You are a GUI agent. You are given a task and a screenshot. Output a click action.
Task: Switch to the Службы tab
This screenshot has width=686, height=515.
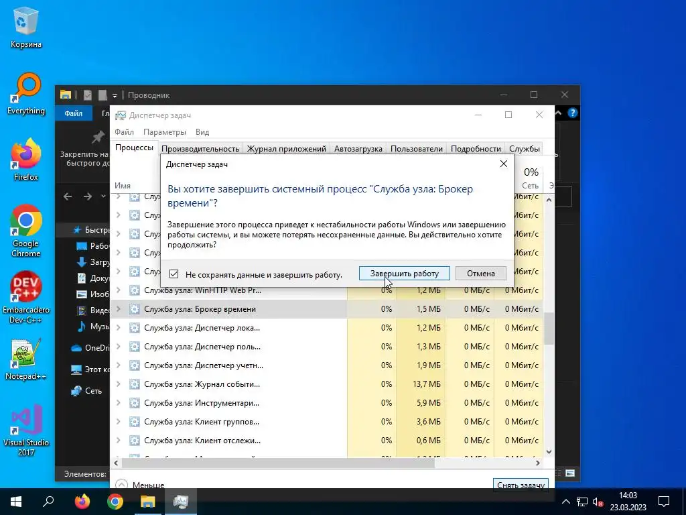(x=524, y=148)
